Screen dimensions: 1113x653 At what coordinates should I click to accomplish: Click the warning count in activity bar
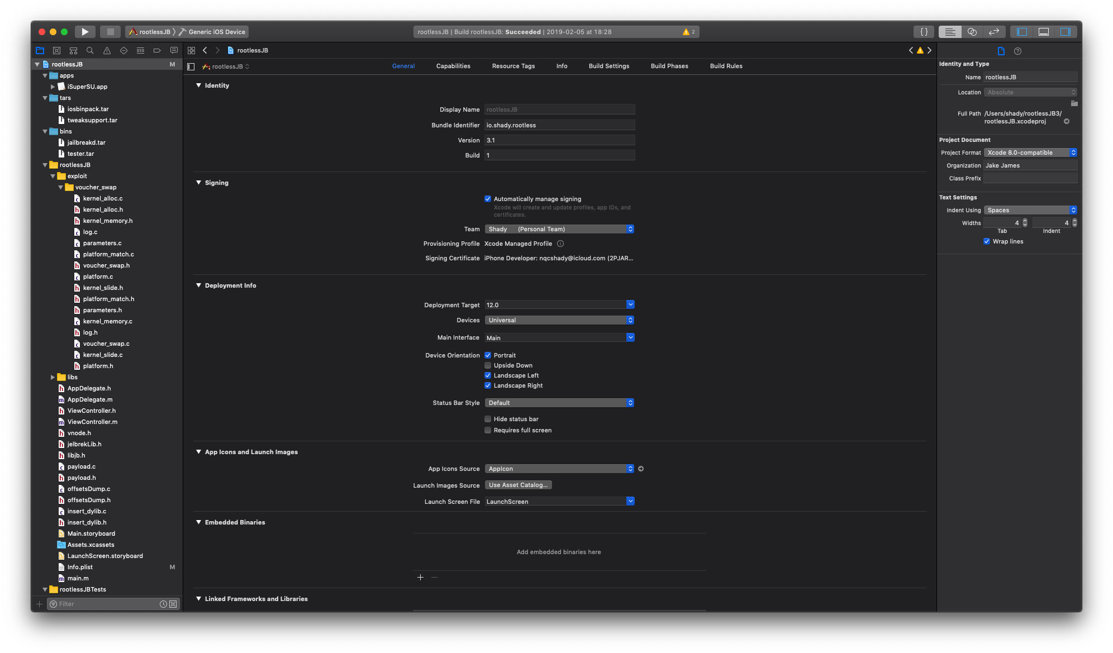click(x=689, y=32)
